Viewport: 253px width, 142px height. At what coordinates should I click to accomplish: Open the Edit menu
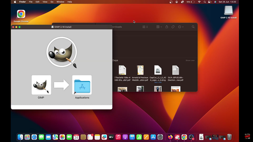point(37,2)
